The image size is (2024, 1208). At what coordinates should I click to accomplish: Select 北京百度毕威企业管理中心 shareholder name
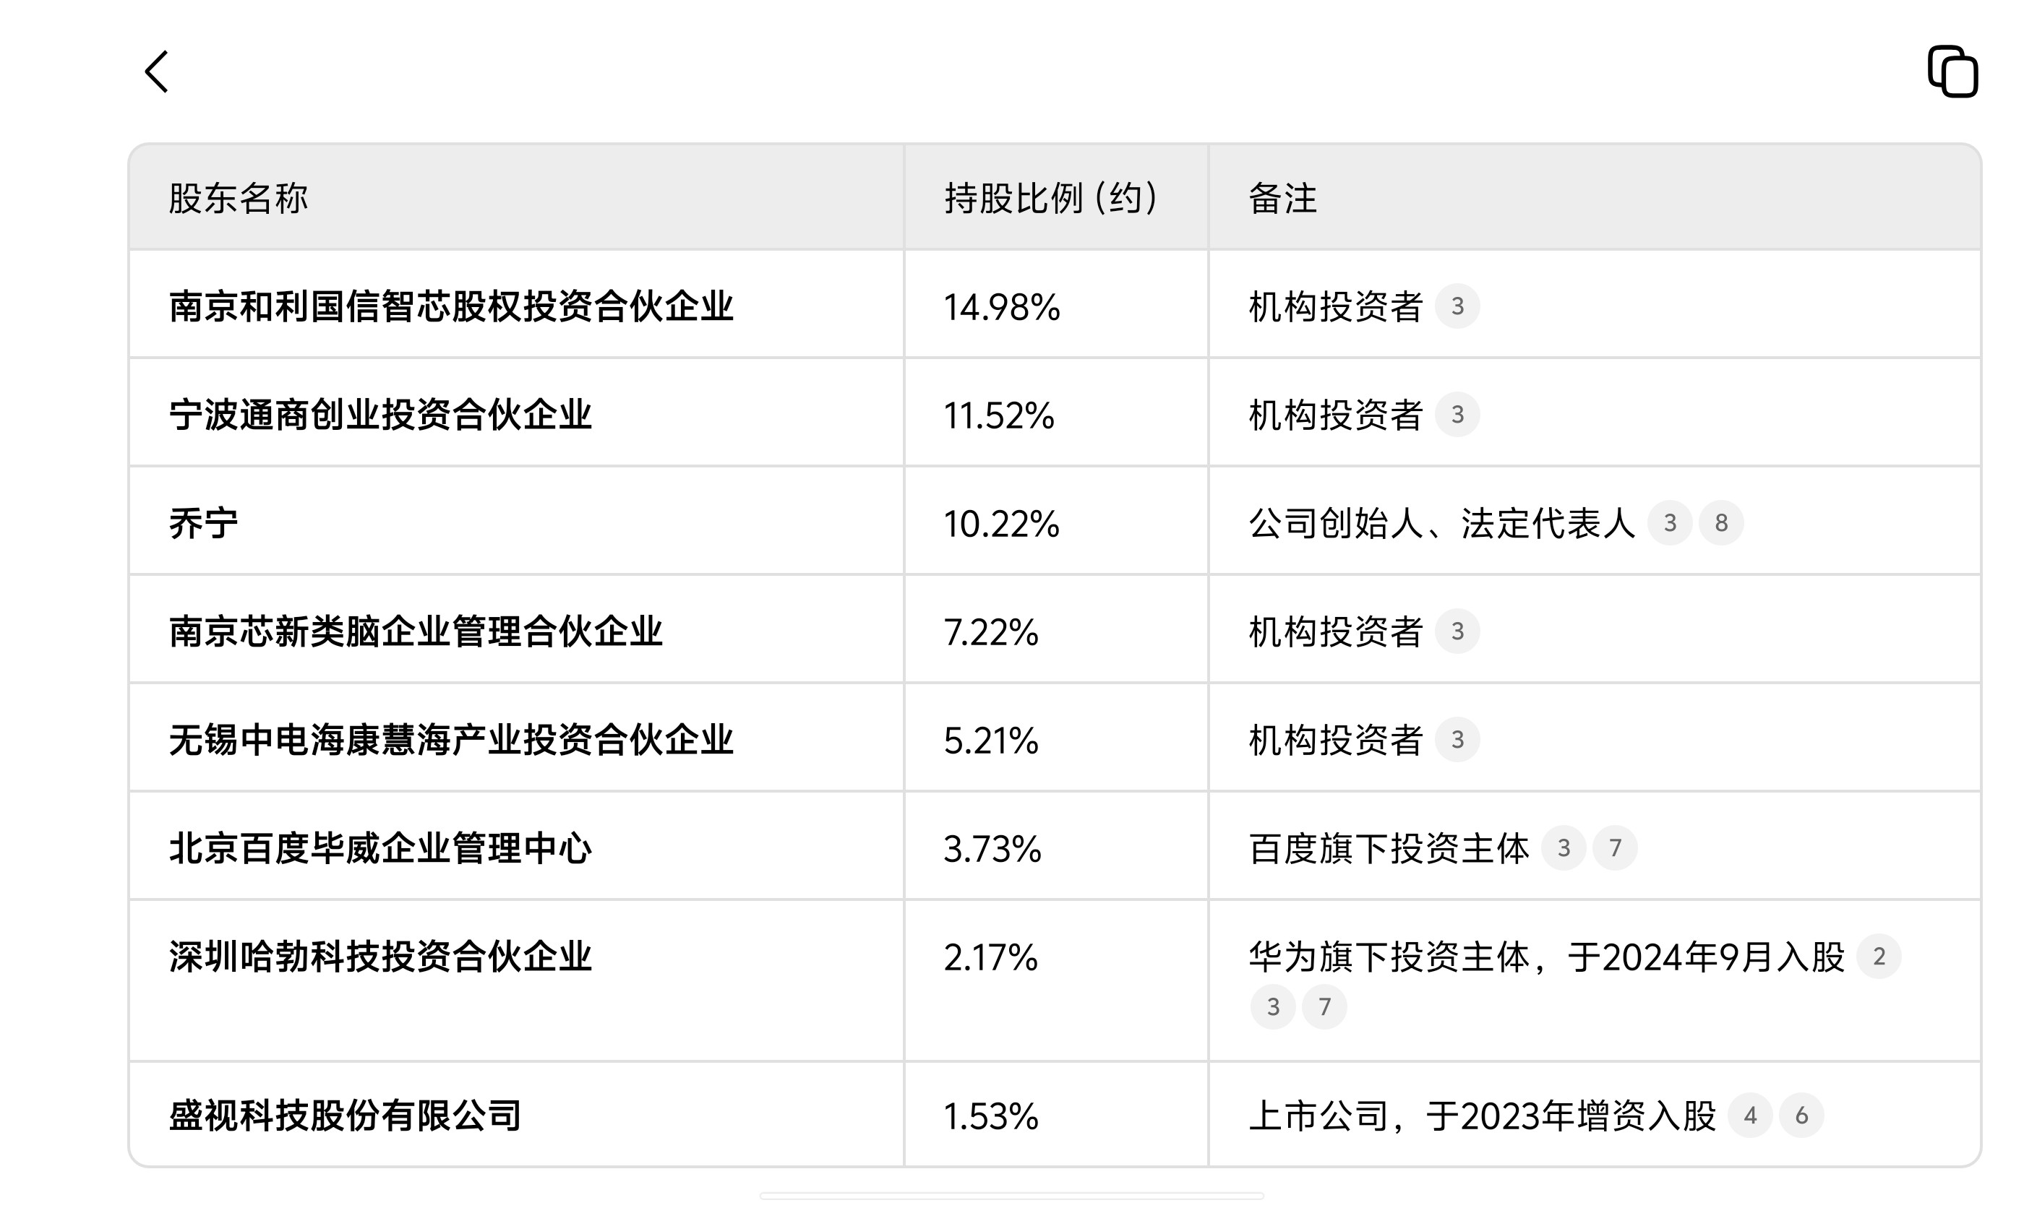click(379, 847)
